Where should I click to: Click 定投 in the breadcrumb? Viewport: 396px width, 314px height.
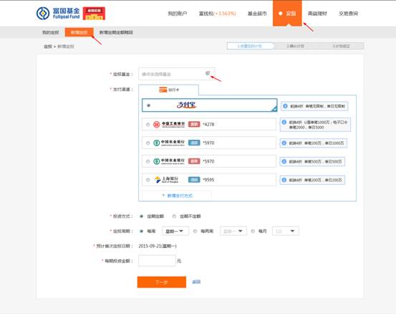(48, 47)
